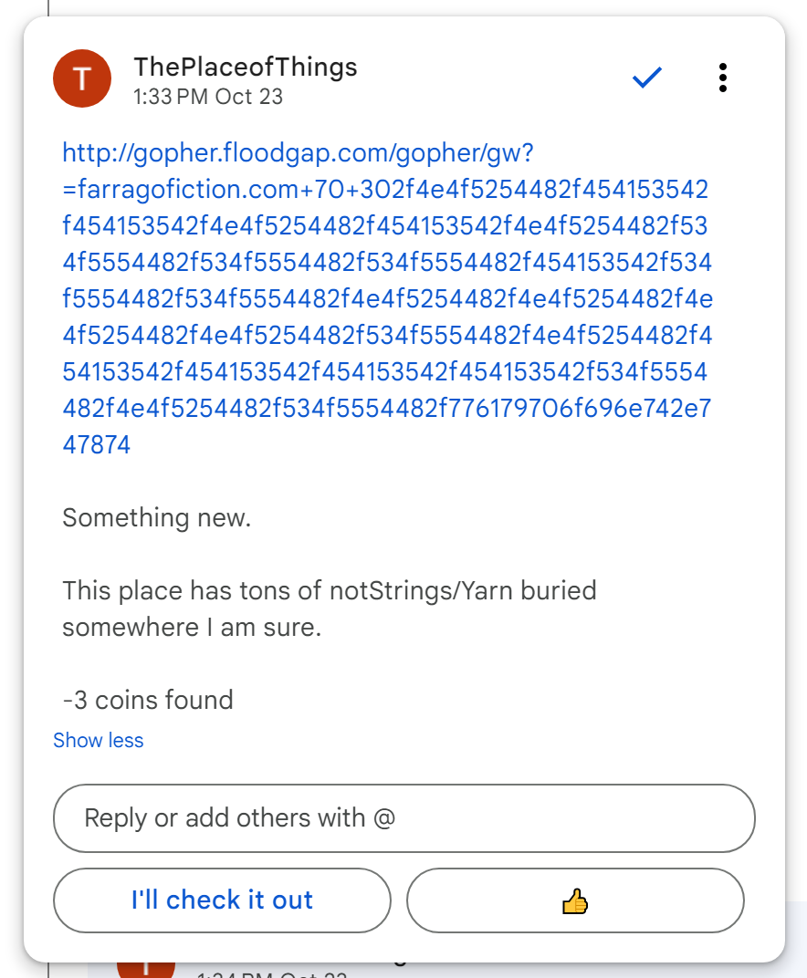This screenshot has height=978, width=807.
Task: Click the partially hidden avatar below the card
Action: [x=146, y=967]
